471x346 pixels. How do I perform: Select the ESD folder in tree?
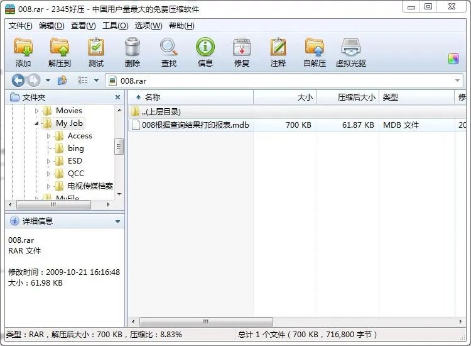(x=75, y=161)
